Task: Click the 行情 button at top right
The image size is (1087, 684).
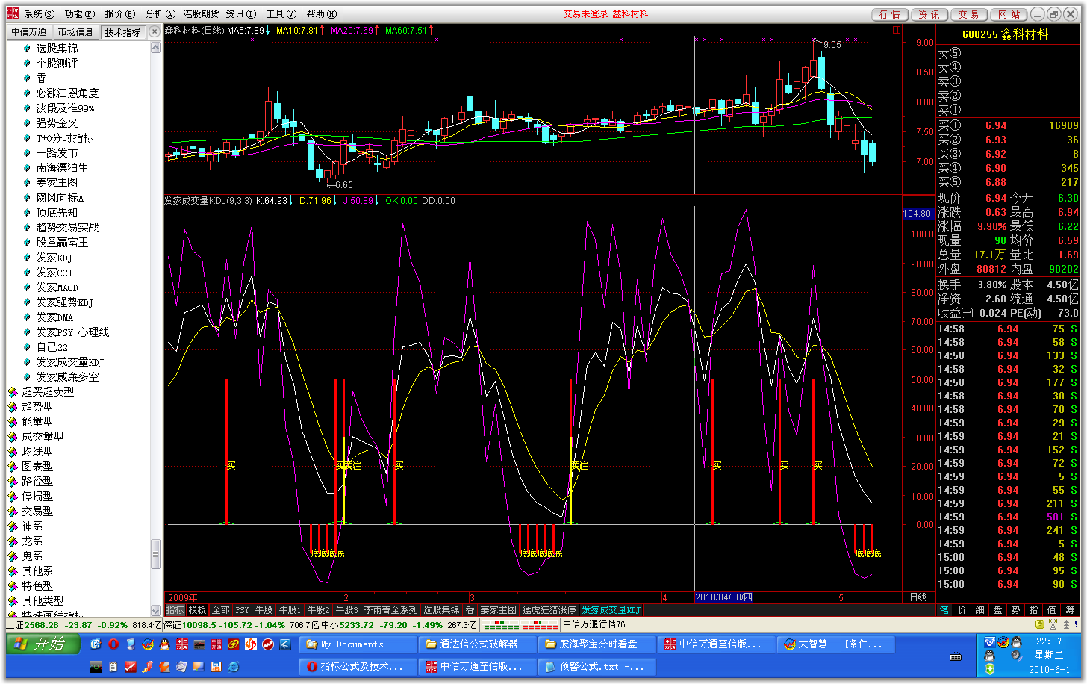Action: (x=889, y=14)
